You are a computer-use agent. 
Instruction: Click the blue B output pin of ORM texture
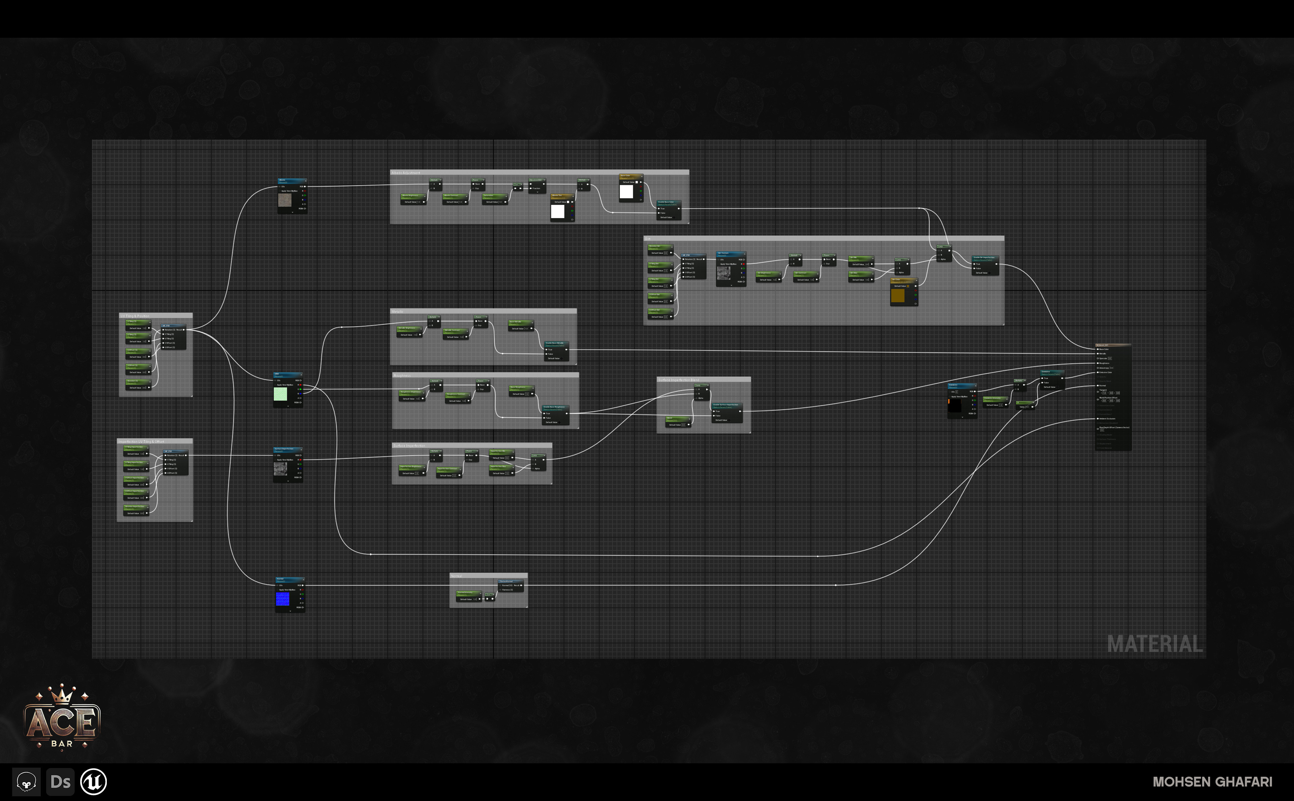301,394
